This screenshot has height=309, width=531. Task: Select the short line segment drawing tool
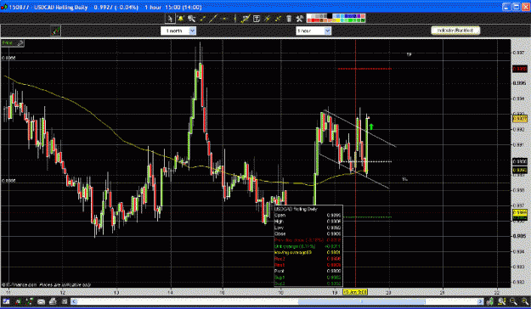pos(203,19)
